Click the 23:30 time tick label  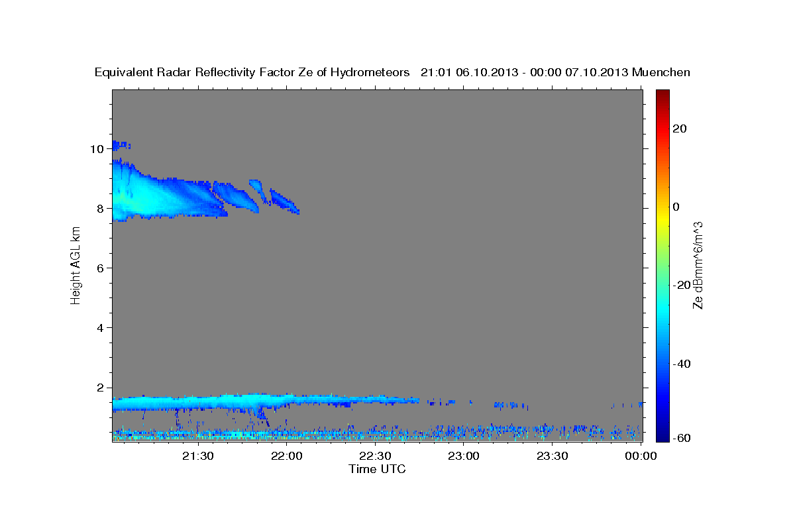(x=552, y=456)
